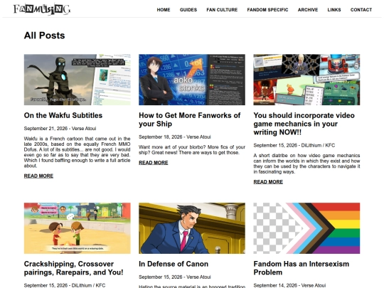
Task: Open the Miitopia crackshipping post thumbnail
Action: (77, 228)
